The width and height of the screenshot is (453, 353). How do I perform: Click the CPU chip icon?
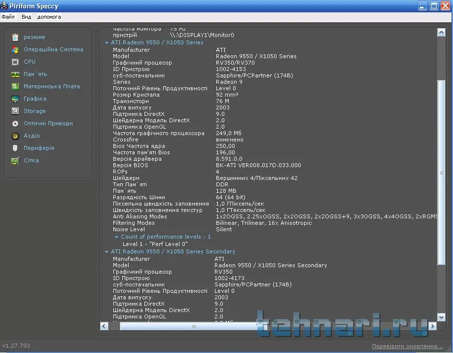tap(15, 62)
